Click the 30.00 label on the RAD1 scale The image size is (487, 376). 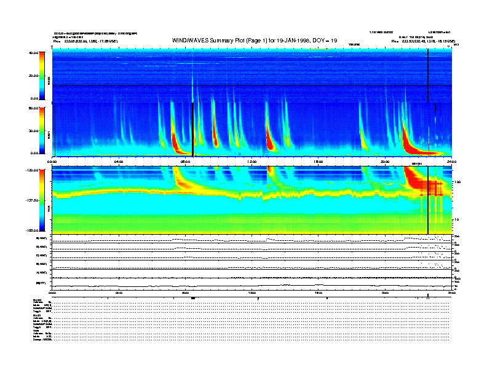(x=33, y=131)
